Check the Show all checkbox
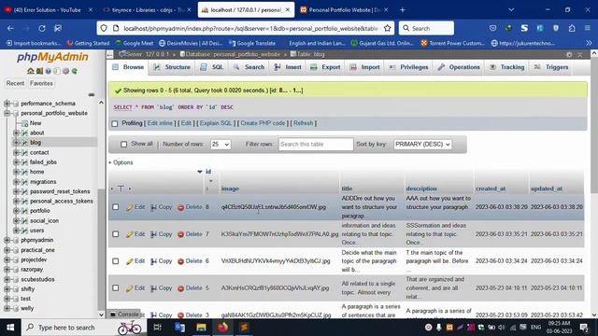Viewport: 598px width, 336px height. click(123, 144)
